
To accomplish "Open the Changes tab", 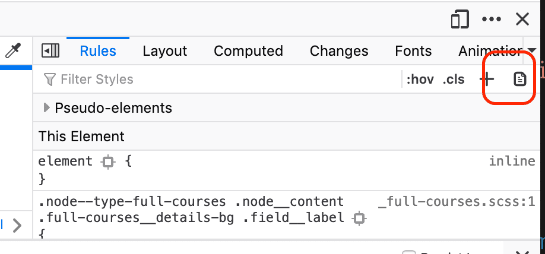I will tap(339, 51).
